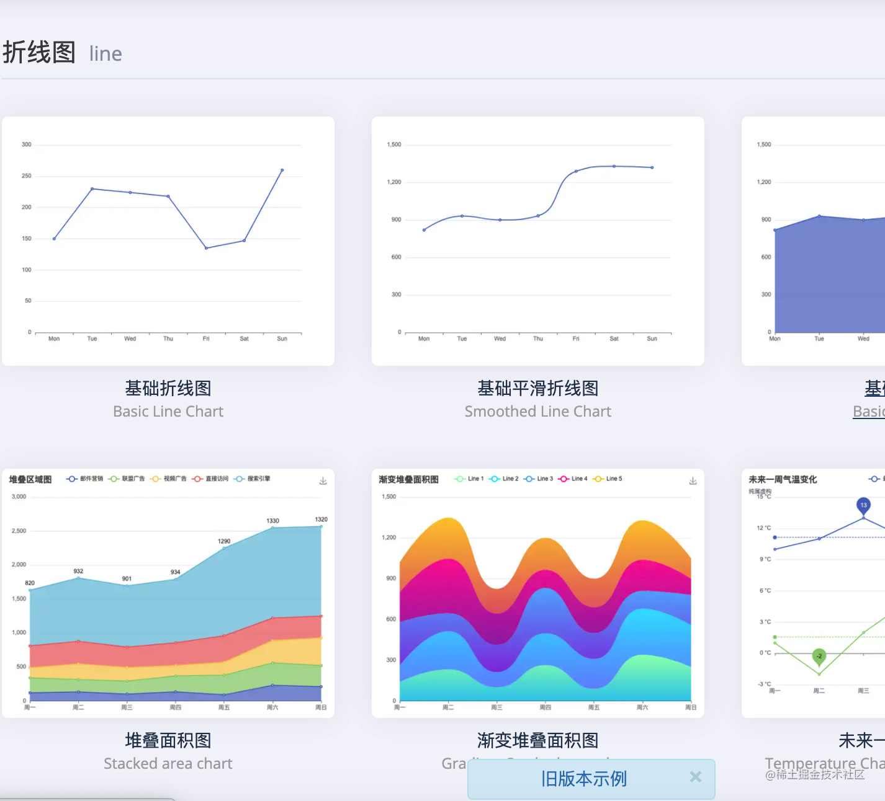Viewport: 885px width, 801px height.
Task: Toggle the Line 5 legend item
Action: 608,479
